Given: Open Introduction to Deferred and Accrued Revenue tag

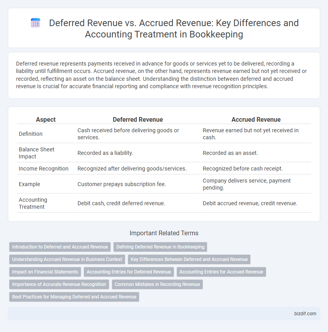Looking at the screenshot, I should [x=60, y=247].
